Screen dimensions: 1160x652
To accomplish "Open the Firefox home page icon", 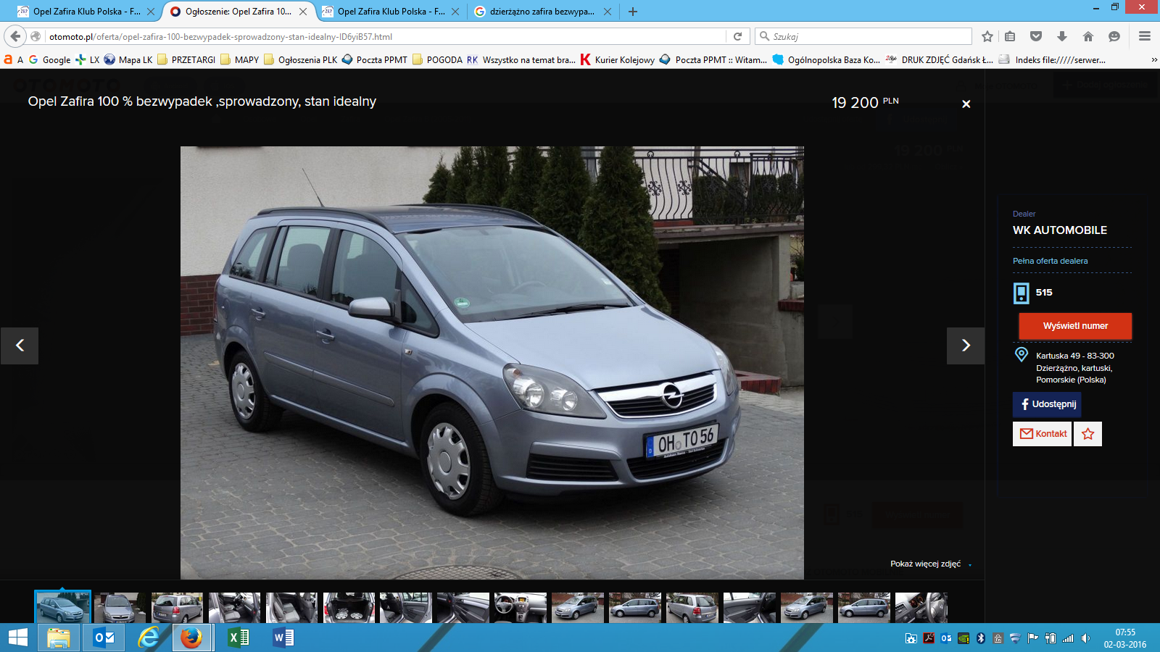I will pyautogui.click(x=1087, y=36).
